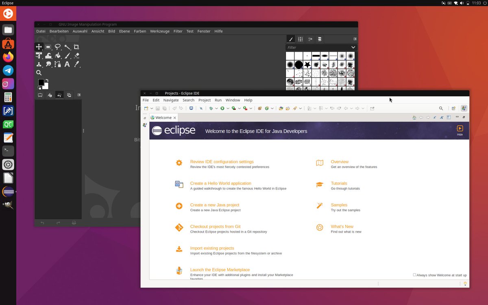Viewport: 488px width, 305px height.
Task: Open Create a Hello World application link
Action: click(x=221, y=183)
